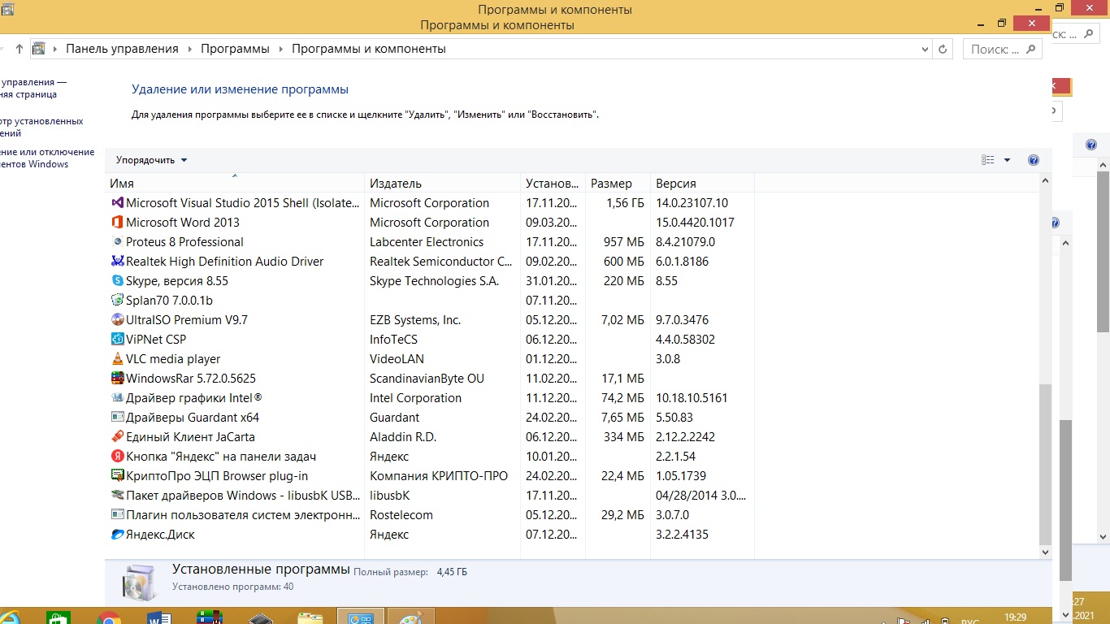Open the address bar history dropdown
Viewport: 1110px width, 624px height.
pos(926,49)
